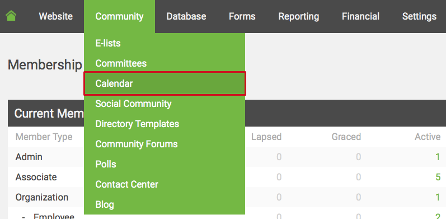
Task: Go to Directory Templates
Action: tap(165, 124)
